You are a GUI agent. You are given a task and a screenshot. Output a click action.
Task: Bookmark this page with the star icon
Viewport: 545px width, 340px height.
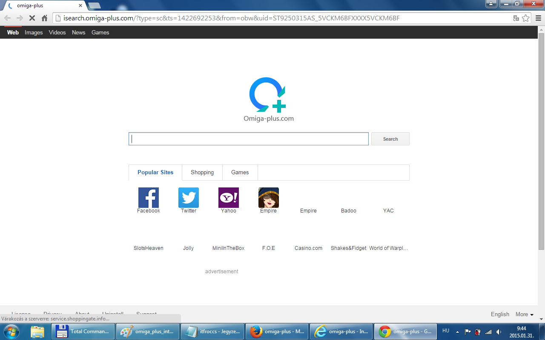click(x=526, y=18)
